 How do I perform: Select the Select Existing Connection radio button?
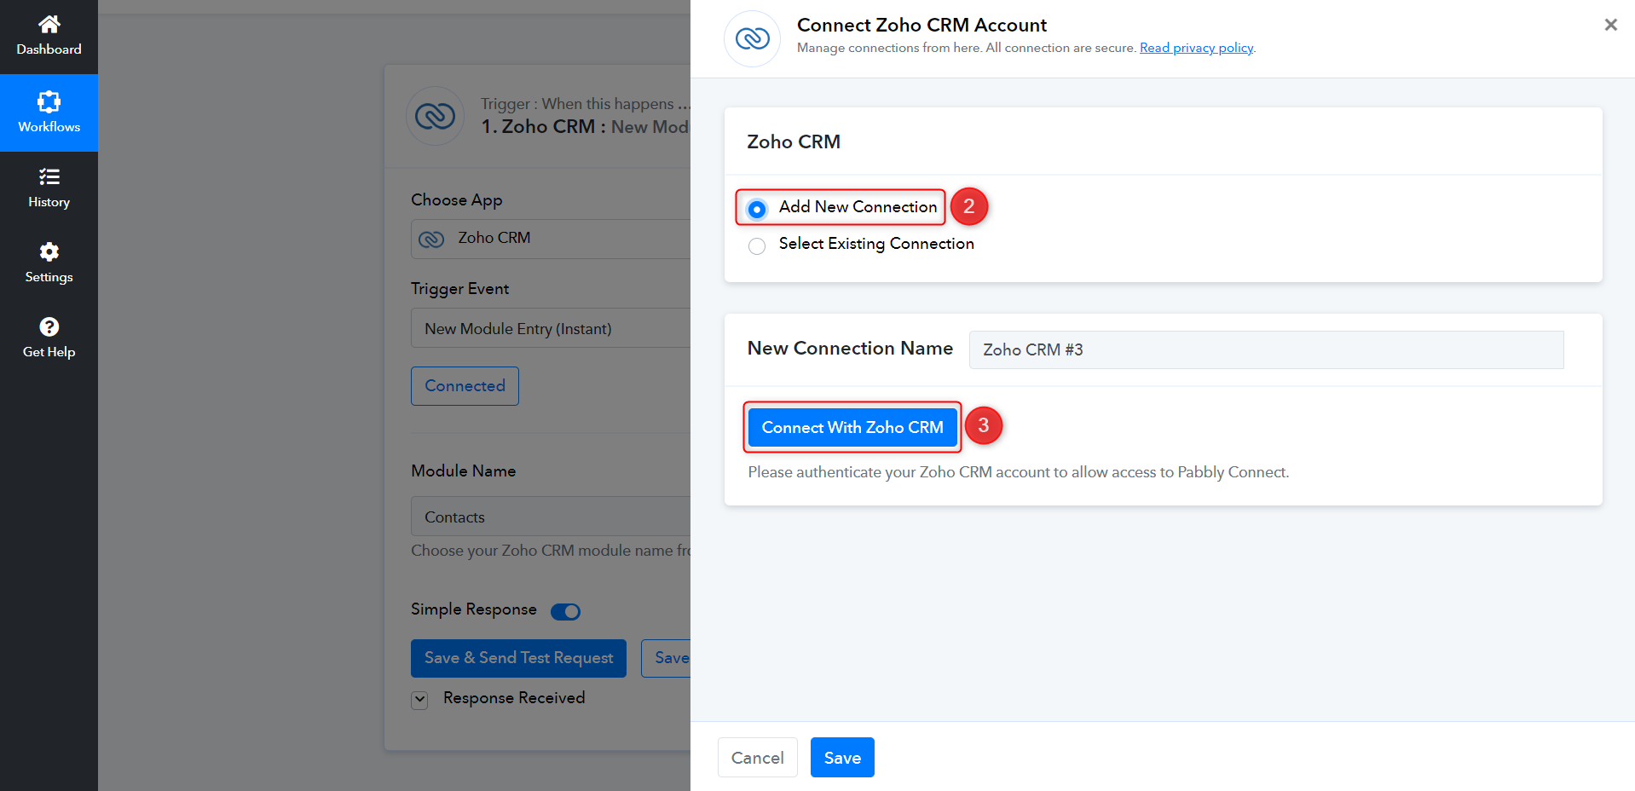756,246
